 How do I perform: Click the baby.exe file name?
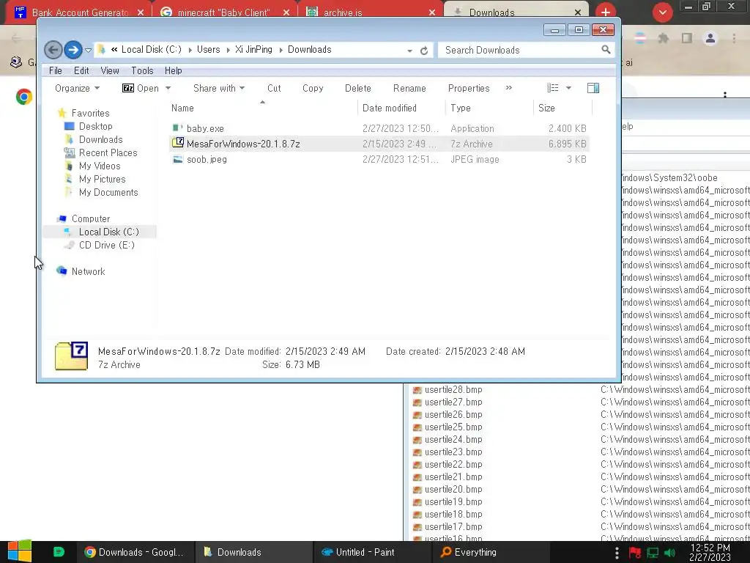click(205, 128)
